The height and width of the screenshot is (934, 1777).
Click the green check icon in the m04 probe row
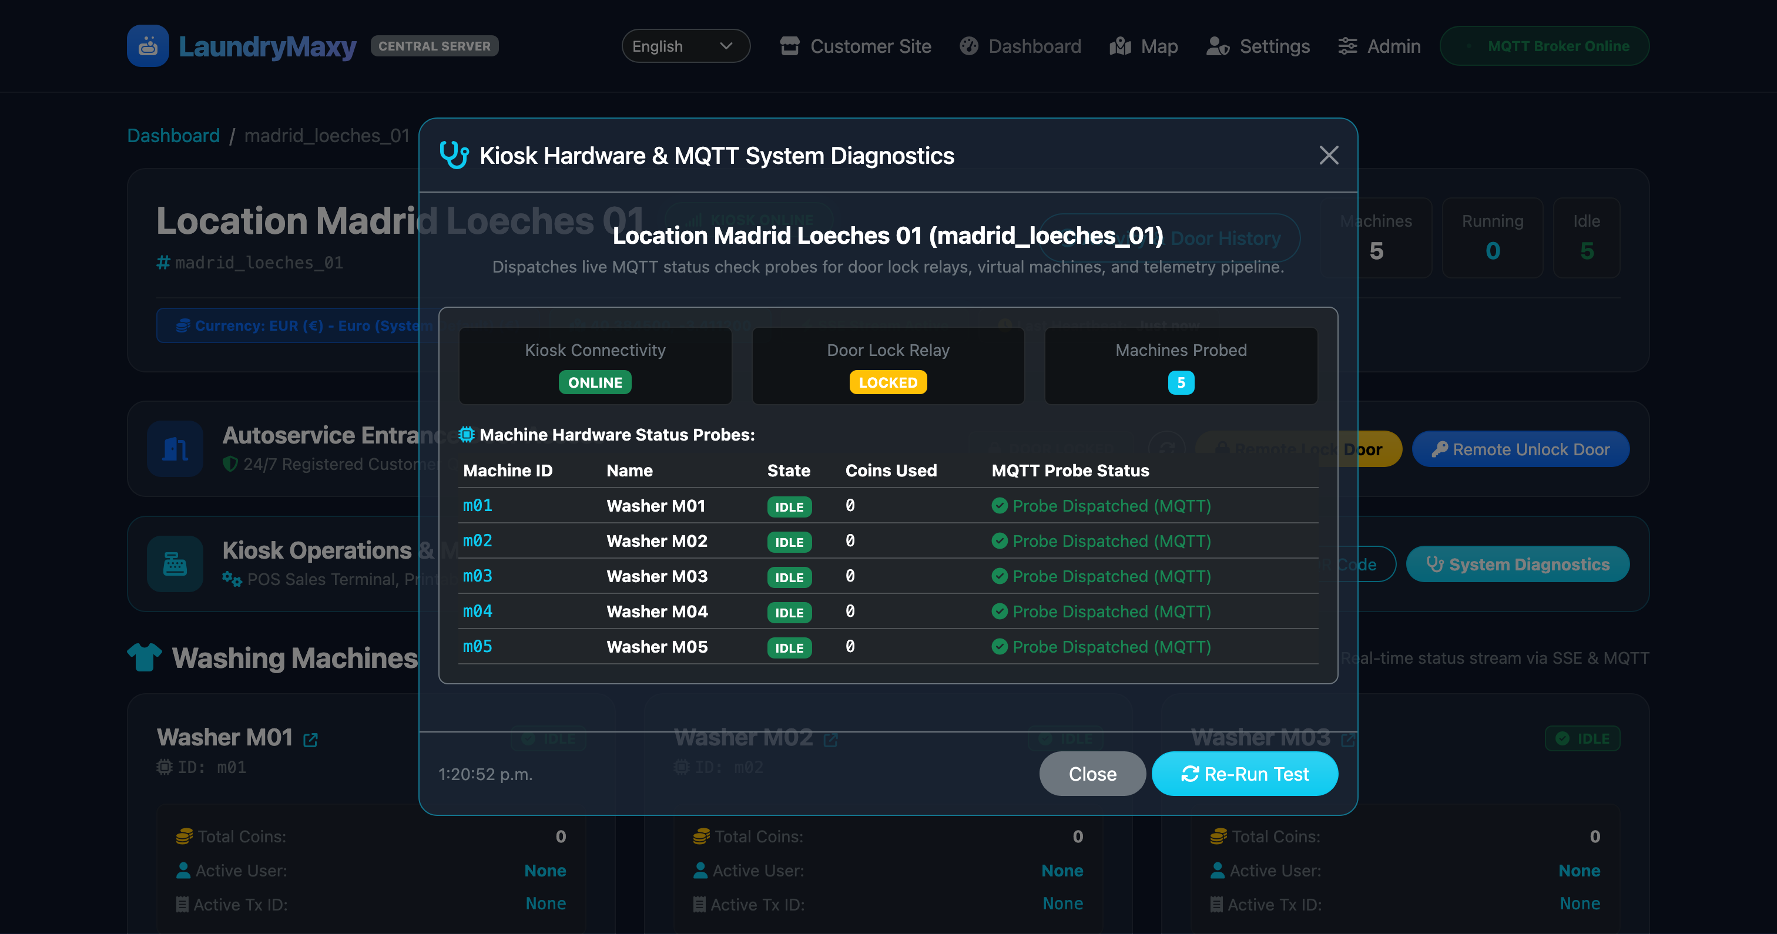pos(999,611)
